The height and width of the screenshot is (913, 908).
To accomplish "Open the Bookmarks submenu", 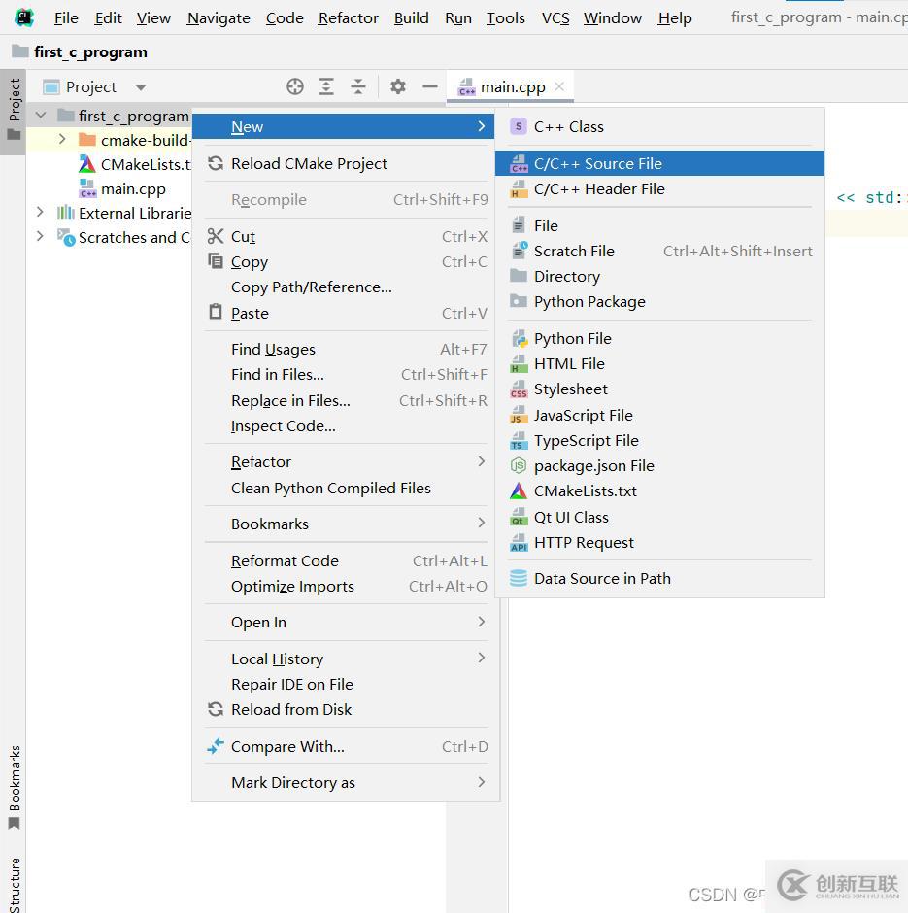I will (346, 524).
